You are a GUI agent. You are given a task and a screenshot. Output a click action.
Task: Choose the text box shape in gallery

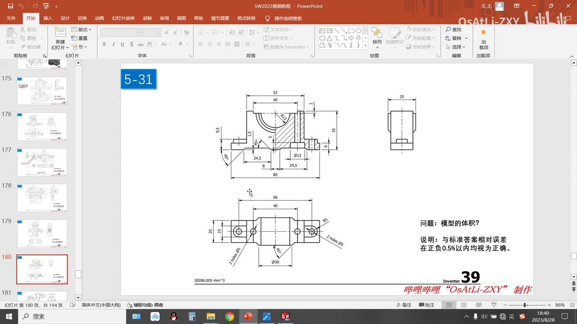(322, 31)
